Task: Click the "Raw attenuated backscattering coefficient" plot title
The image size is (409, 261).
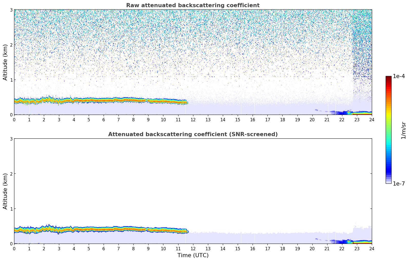Action: click(193, 5)
